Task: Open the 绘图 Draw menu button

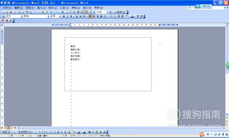Action: 7,132
